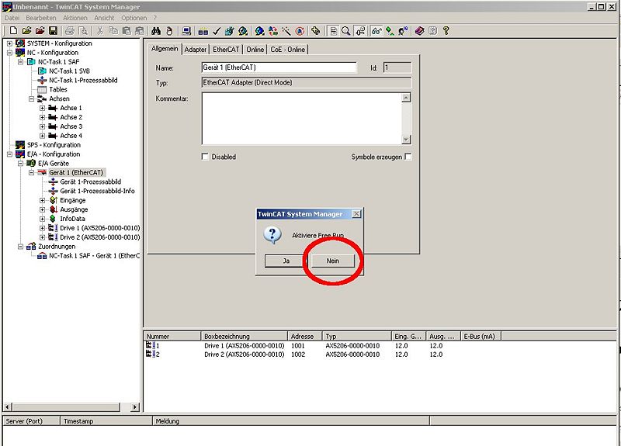Switch to the Adapter tab
The width and height of the screenshot is (621, 446).
click(x=196, y=50)
